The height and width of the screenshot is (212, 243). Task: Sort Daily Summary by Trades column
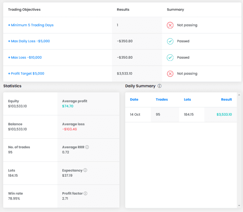[x=162, y=99]
